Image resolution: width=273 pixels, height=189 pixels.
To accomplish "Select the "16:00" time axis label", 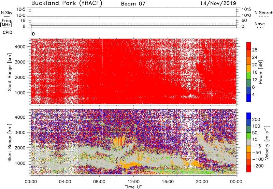I will pos(168,182).
